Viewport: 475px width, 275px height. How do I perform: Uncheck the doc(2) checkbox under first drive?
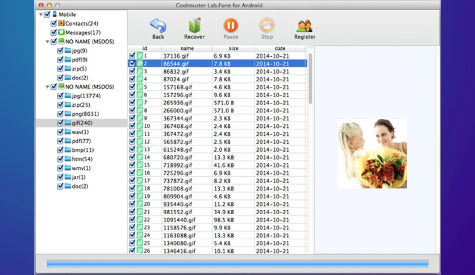[x=60, y=77]
